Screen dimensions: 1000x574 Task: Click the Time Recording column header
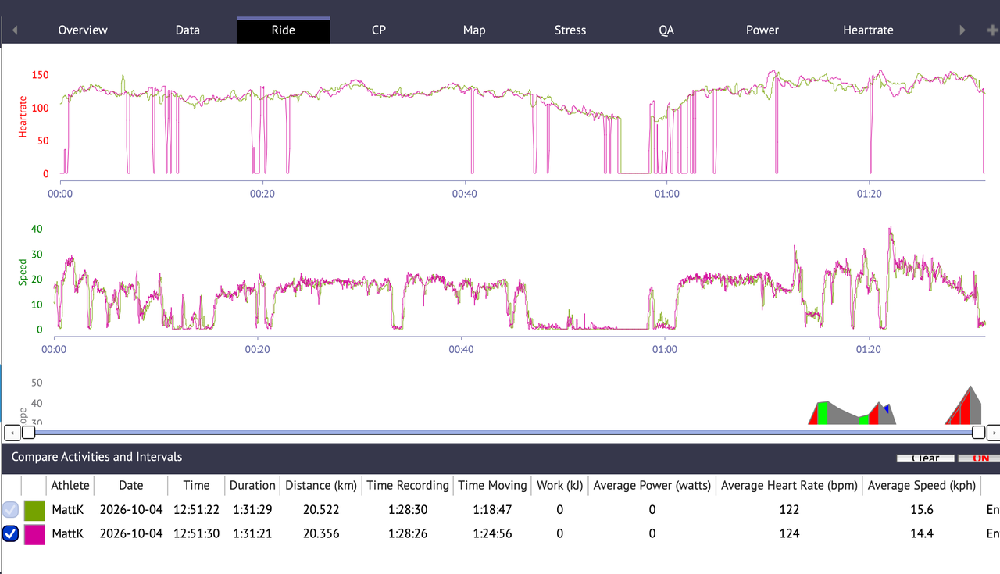(x=408, y=485)
